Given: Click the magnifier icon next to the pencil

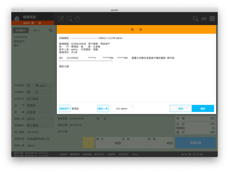Looking at the screenshot, I should point(69,19).
